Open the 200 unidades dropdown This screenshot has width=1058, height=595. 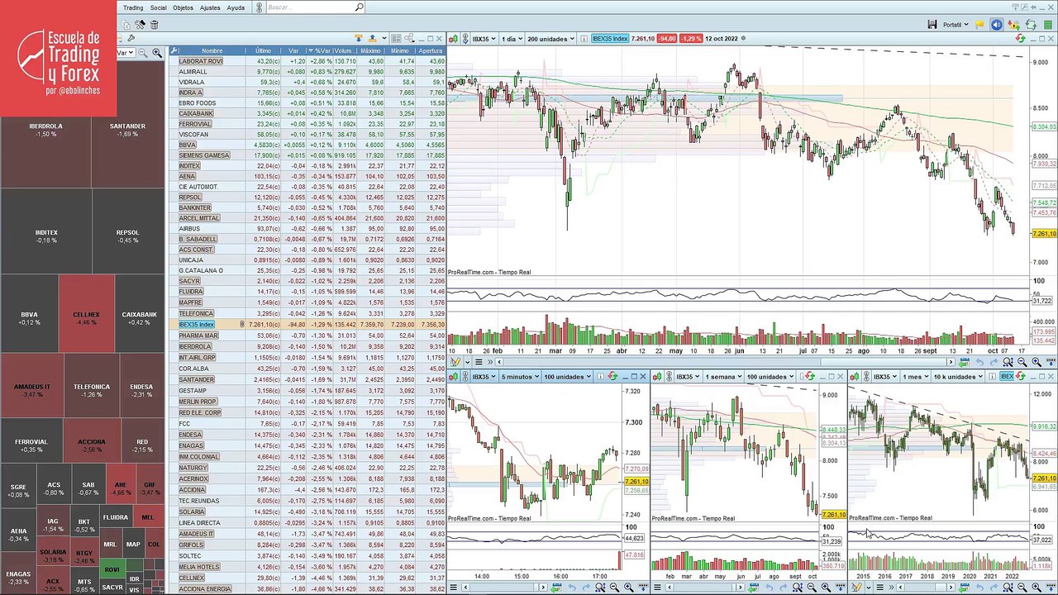pyautogui.click(x=550, y=39)
